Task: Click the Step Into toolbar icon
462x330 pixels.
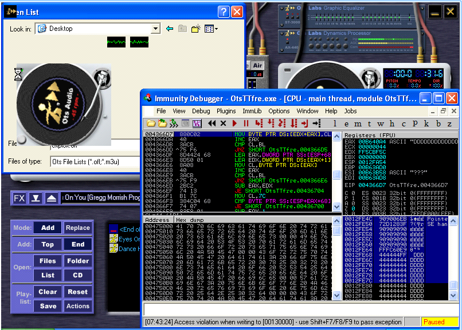Action: click(259, 124)
